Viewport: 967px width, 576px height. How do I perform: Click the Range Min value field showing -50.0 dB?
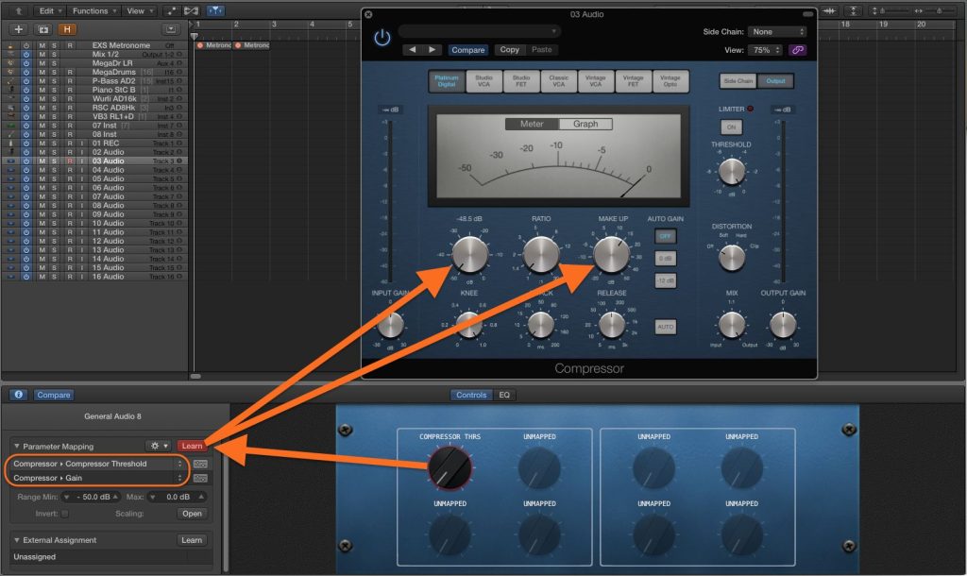coord(92,497)
